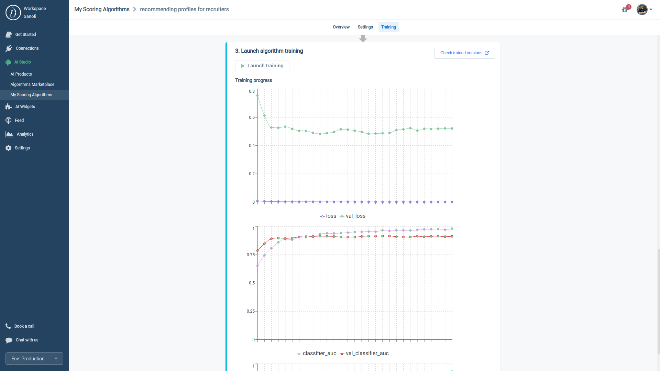Toggle val_classifier_auc in the chart legend
Viewport: 660px width, 371px height.
click(x=364, y=353)
